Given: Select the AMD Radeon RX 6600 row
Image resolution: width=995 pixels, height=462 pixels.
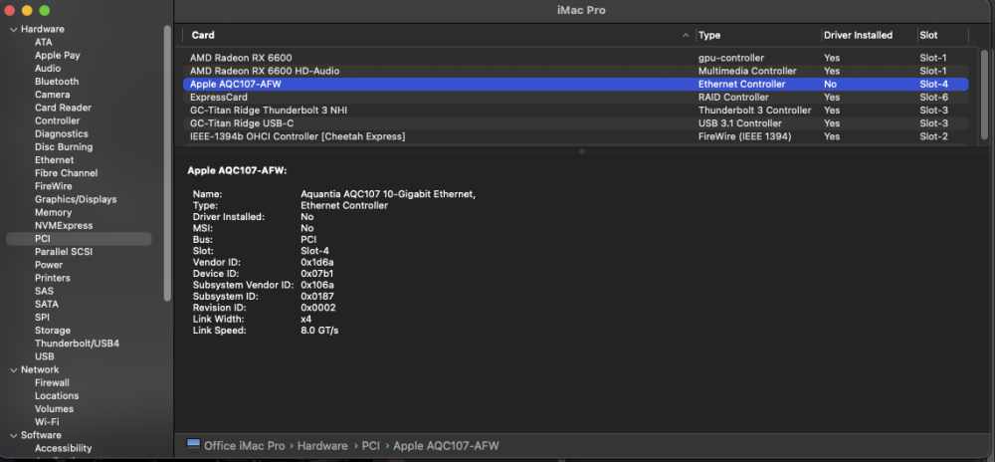Looking at the screenshot, I should (575, 58).
